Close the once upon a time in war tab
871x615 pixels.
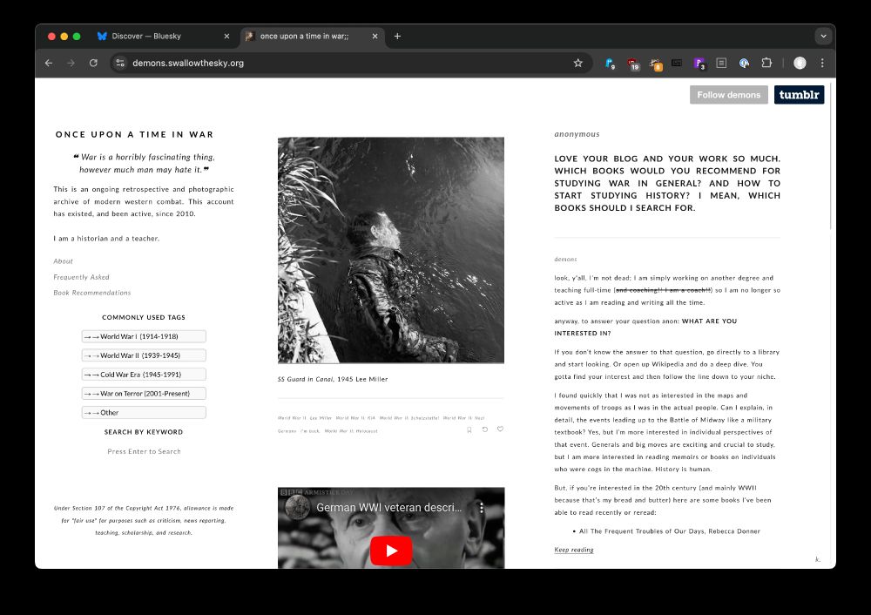pyautogui.click(x=375, y=36)
